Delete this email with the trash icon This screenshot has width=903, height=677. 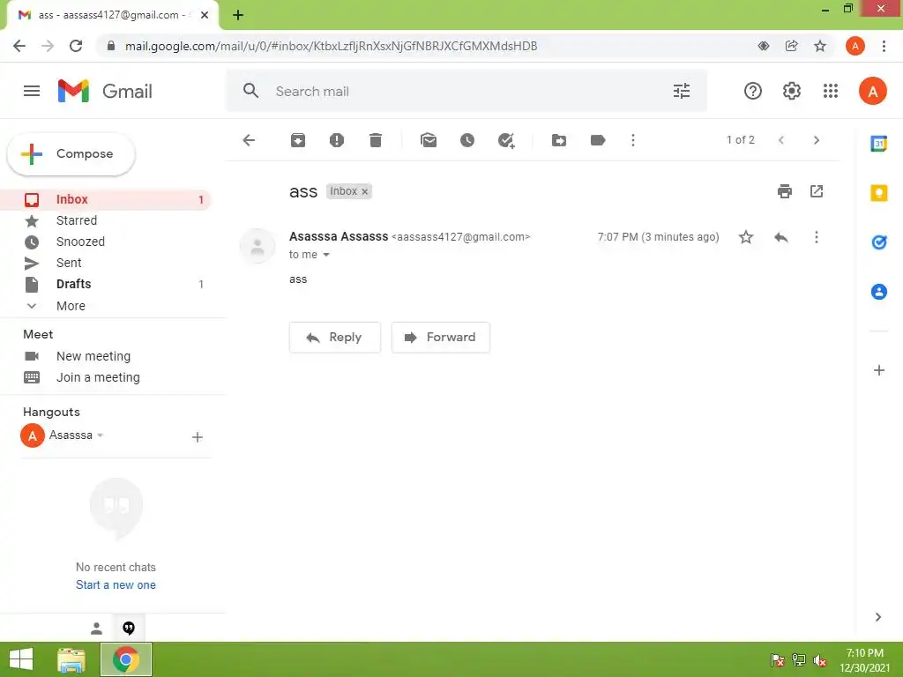coord(376,140)
